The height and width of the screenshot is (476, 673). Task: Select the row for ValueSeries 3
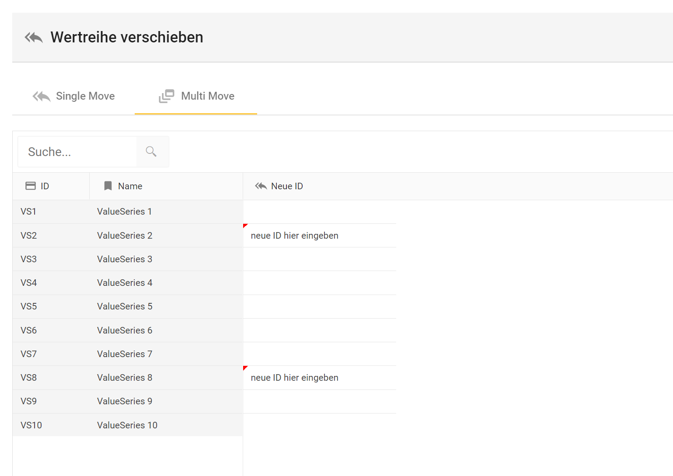(x=125, y=259)
